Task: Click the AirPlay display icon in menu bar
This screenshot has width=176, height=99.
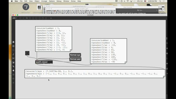Action: coord(131,1)
